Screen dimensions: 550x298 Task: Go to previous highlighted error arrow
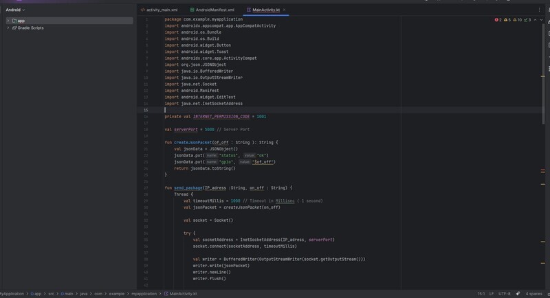[x=535, y=20]
